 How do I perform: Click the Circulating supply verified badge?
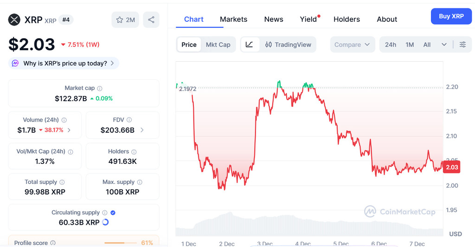click(x=113, y=213)
